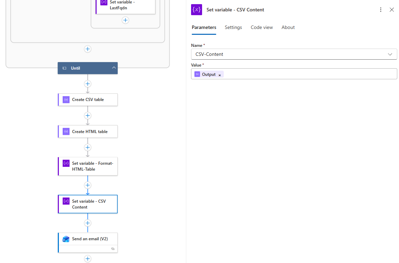Remove the Output token from Value
Screen dimensions: 399x263
pyautogui.click(x=220, y=75)
